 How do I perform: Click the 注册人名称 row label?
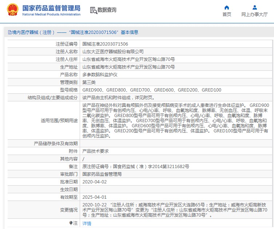[67, 52]
